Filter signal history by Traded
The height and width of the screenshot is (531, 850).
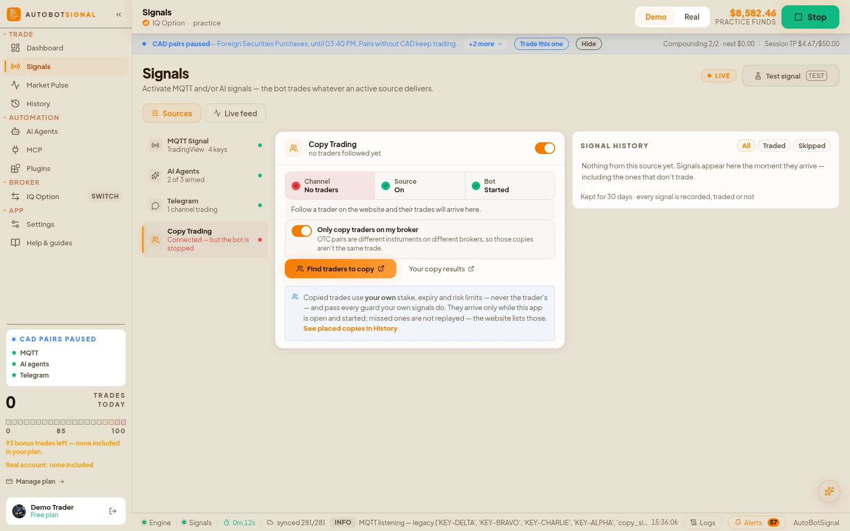point(773,145)
